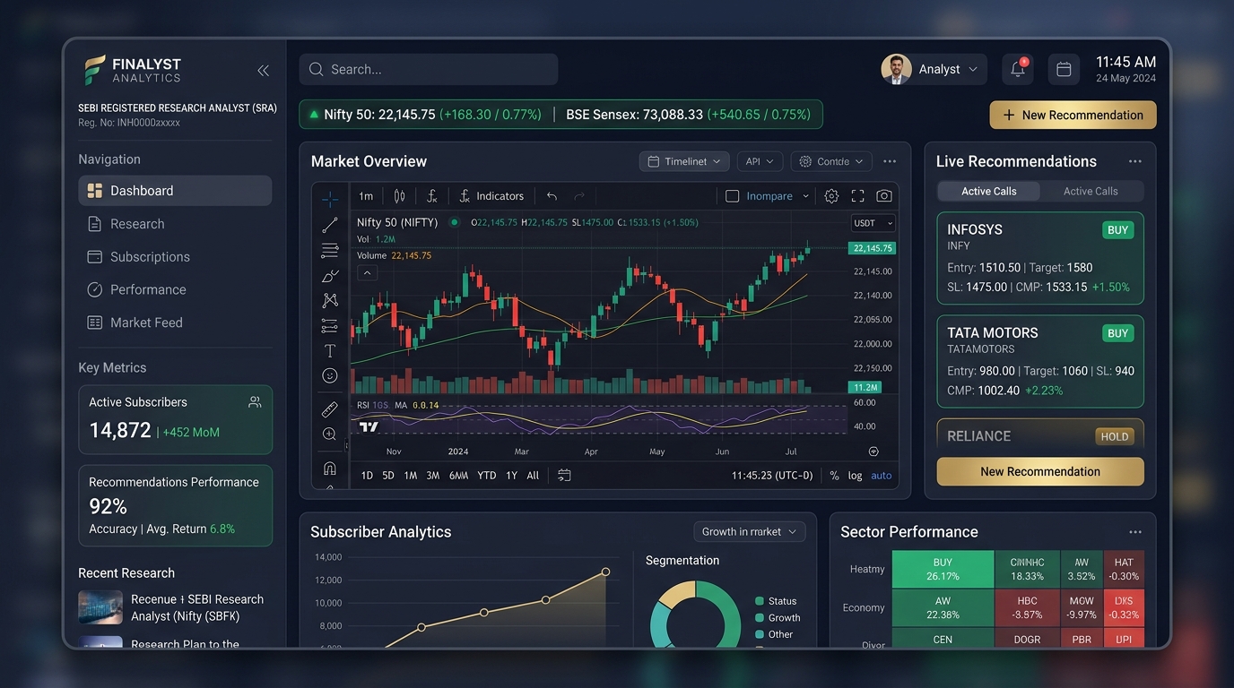Select the crosshair cursor tool in chart
The height and width of the screenshot is (688, 1234).
tap(330, 199)
